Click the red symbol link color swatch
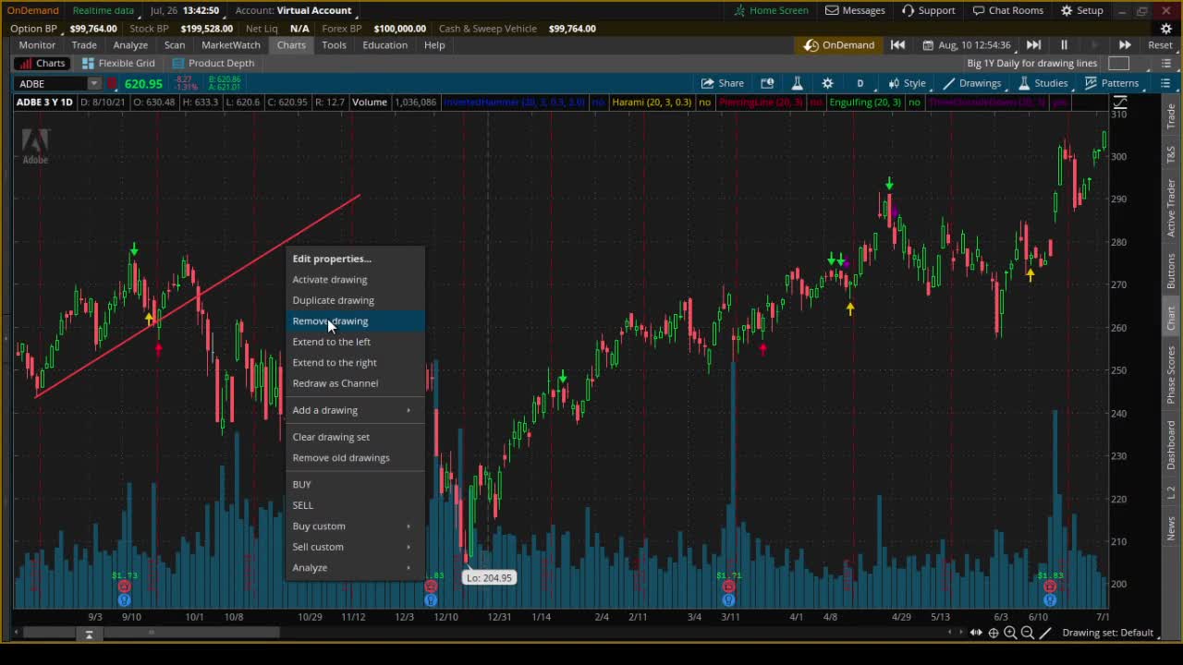The image size is (1183, 665). click(111, 83)
